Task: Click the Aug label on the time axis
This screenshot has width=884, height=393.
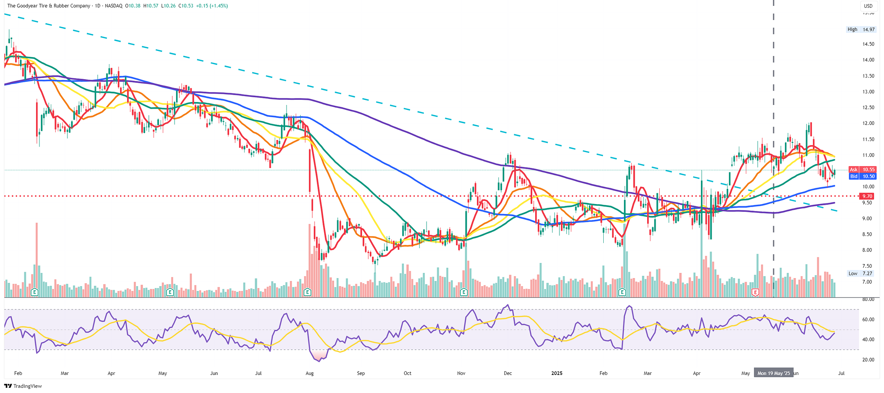Action: (x=310, y=373)
